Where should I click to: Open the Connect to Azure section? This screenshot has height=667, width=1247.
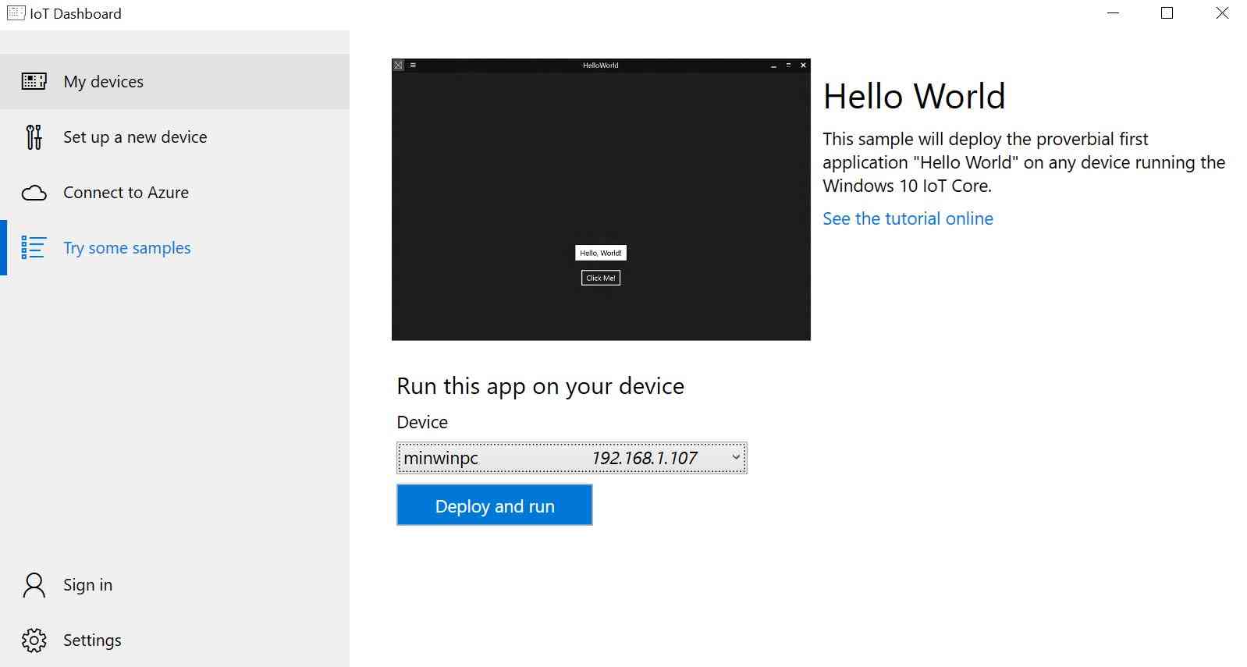(175, 193)
